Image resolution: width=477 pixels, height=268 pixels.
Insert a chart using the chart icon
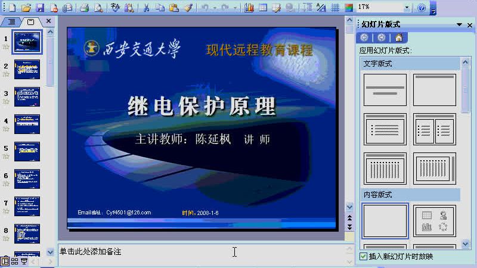click(x=249, y=8)
